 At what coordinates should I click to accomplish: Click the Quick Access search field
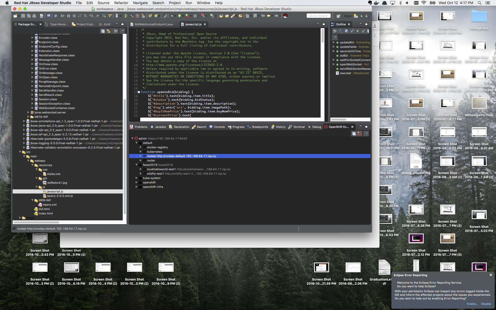[x=318, y=16]
